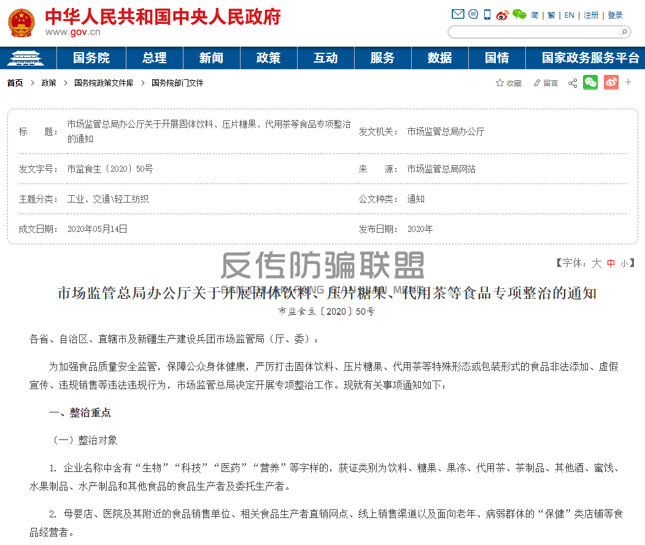
Task: Click the 留言 pencil icon
Action: pyautogui.click(x=537, y=83)
